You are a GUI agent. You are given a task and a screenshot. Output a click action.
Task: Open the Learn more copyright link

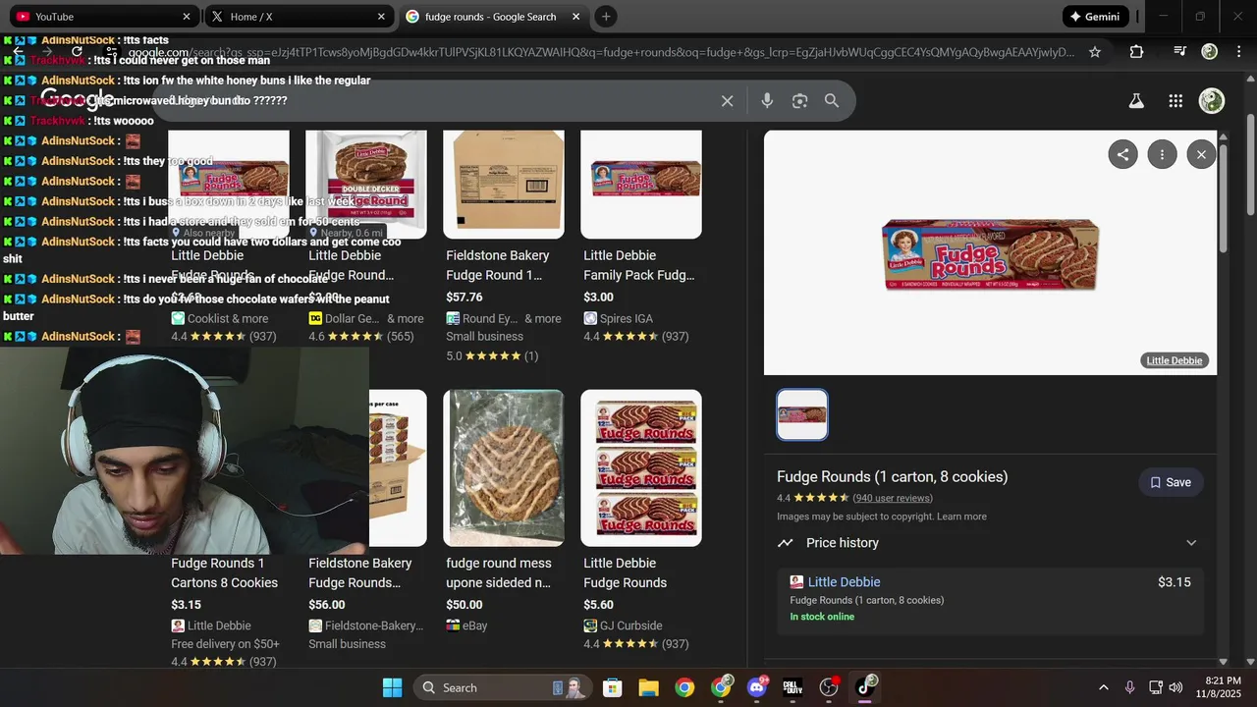coord(961,517)
